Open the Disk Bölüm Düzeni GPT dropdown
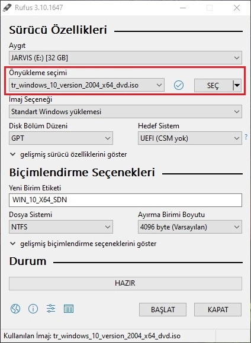Screen dimensions: 251x343 [61, 138]
